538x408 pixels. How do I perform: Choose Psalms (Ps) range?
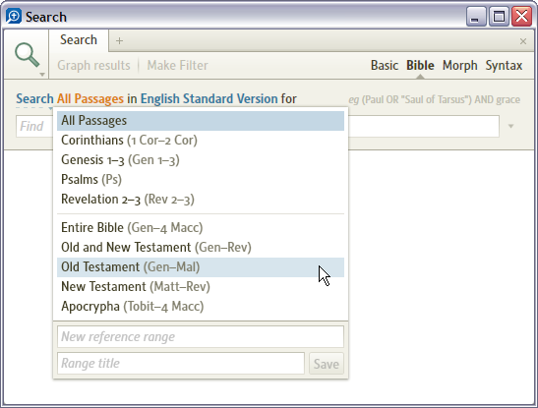[x=201, y=179]
